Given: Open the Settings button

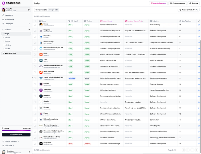Looking at the screenshot, I should [193, 3].
